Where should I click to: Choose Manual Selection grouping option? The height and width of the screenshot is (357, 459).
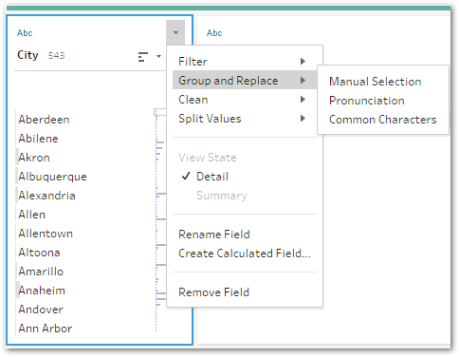click(x=375, y=82)
